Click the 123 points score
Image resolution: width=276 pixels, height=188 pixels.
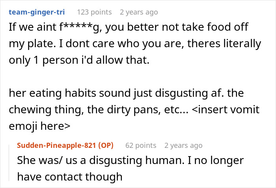(x=94, y=12)
